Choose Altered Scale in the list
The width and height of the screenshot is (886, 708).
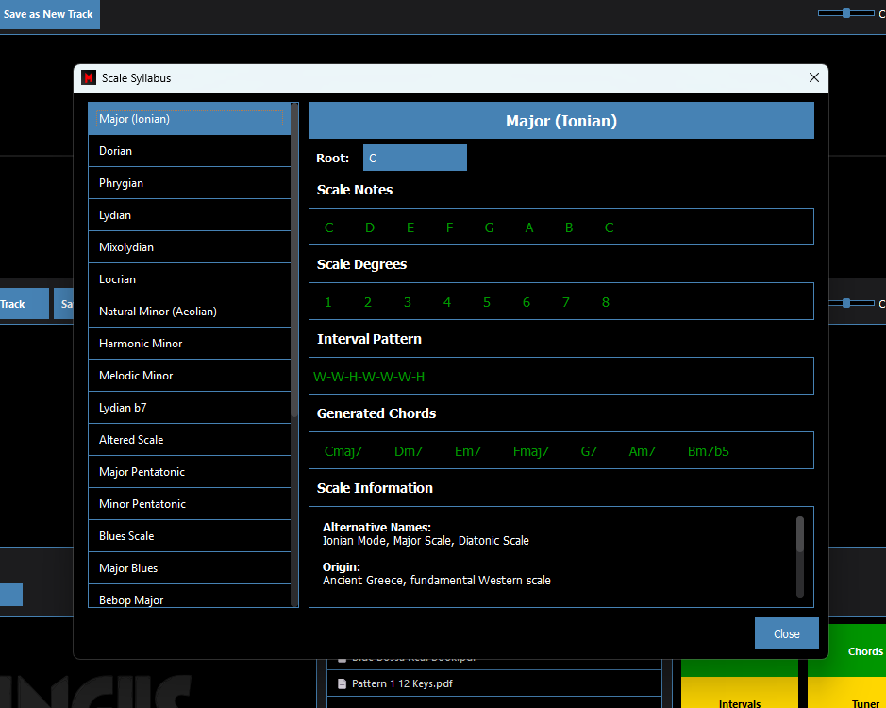coord(189,440)
